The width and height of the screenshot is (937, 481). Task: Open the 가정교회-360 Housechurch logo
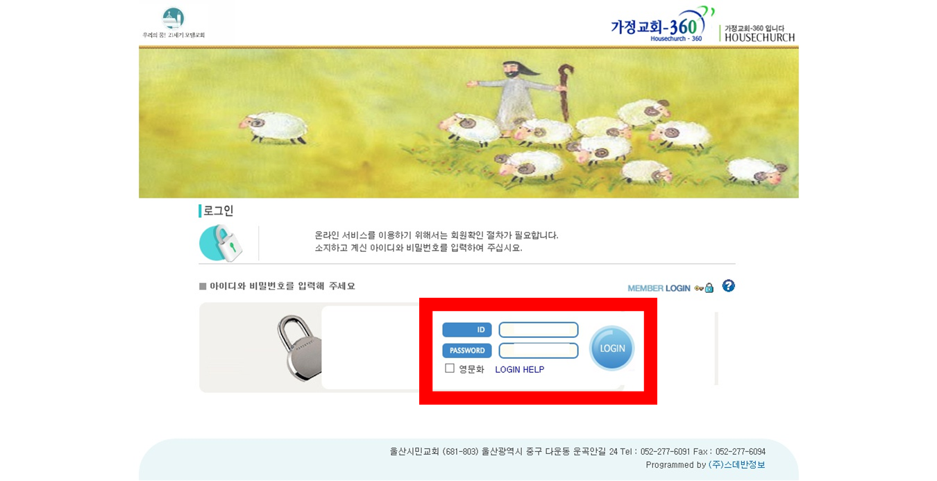(x=661, y=25)
